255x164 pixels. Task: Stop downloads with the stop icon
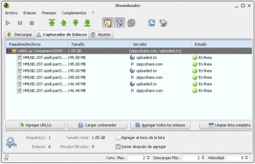pos(32,23)
